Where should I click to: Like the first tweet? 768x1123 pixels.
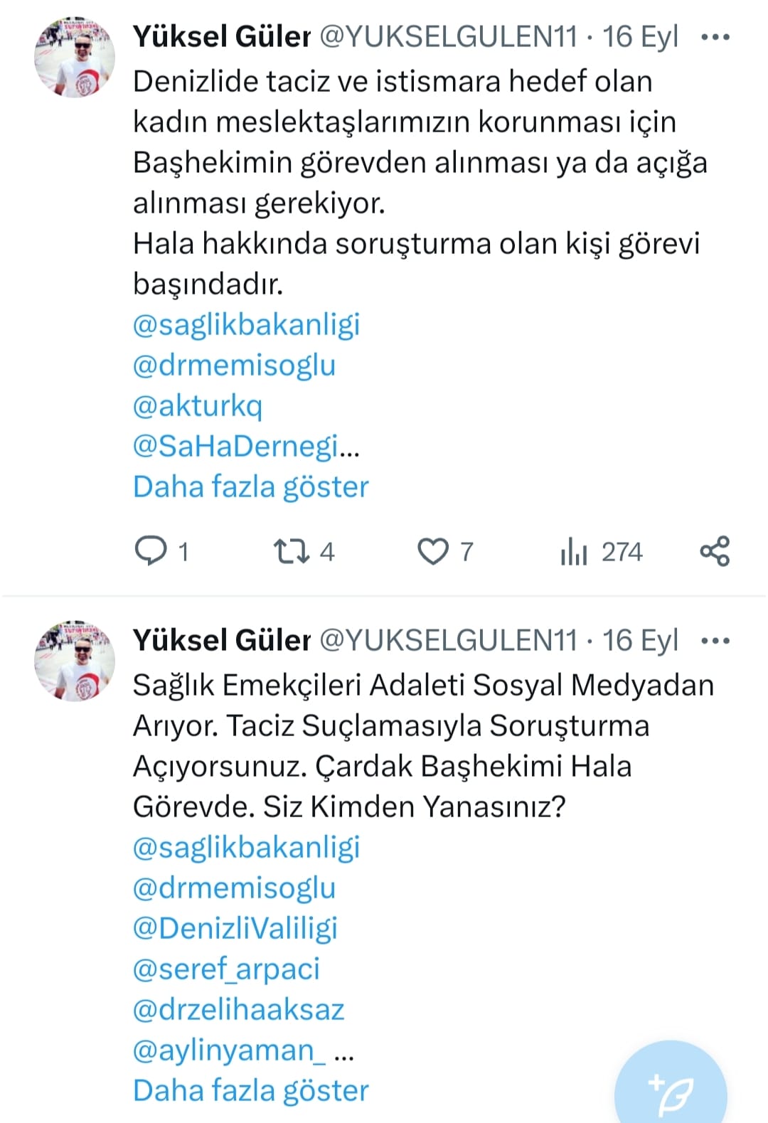click(x=432, y=551)
